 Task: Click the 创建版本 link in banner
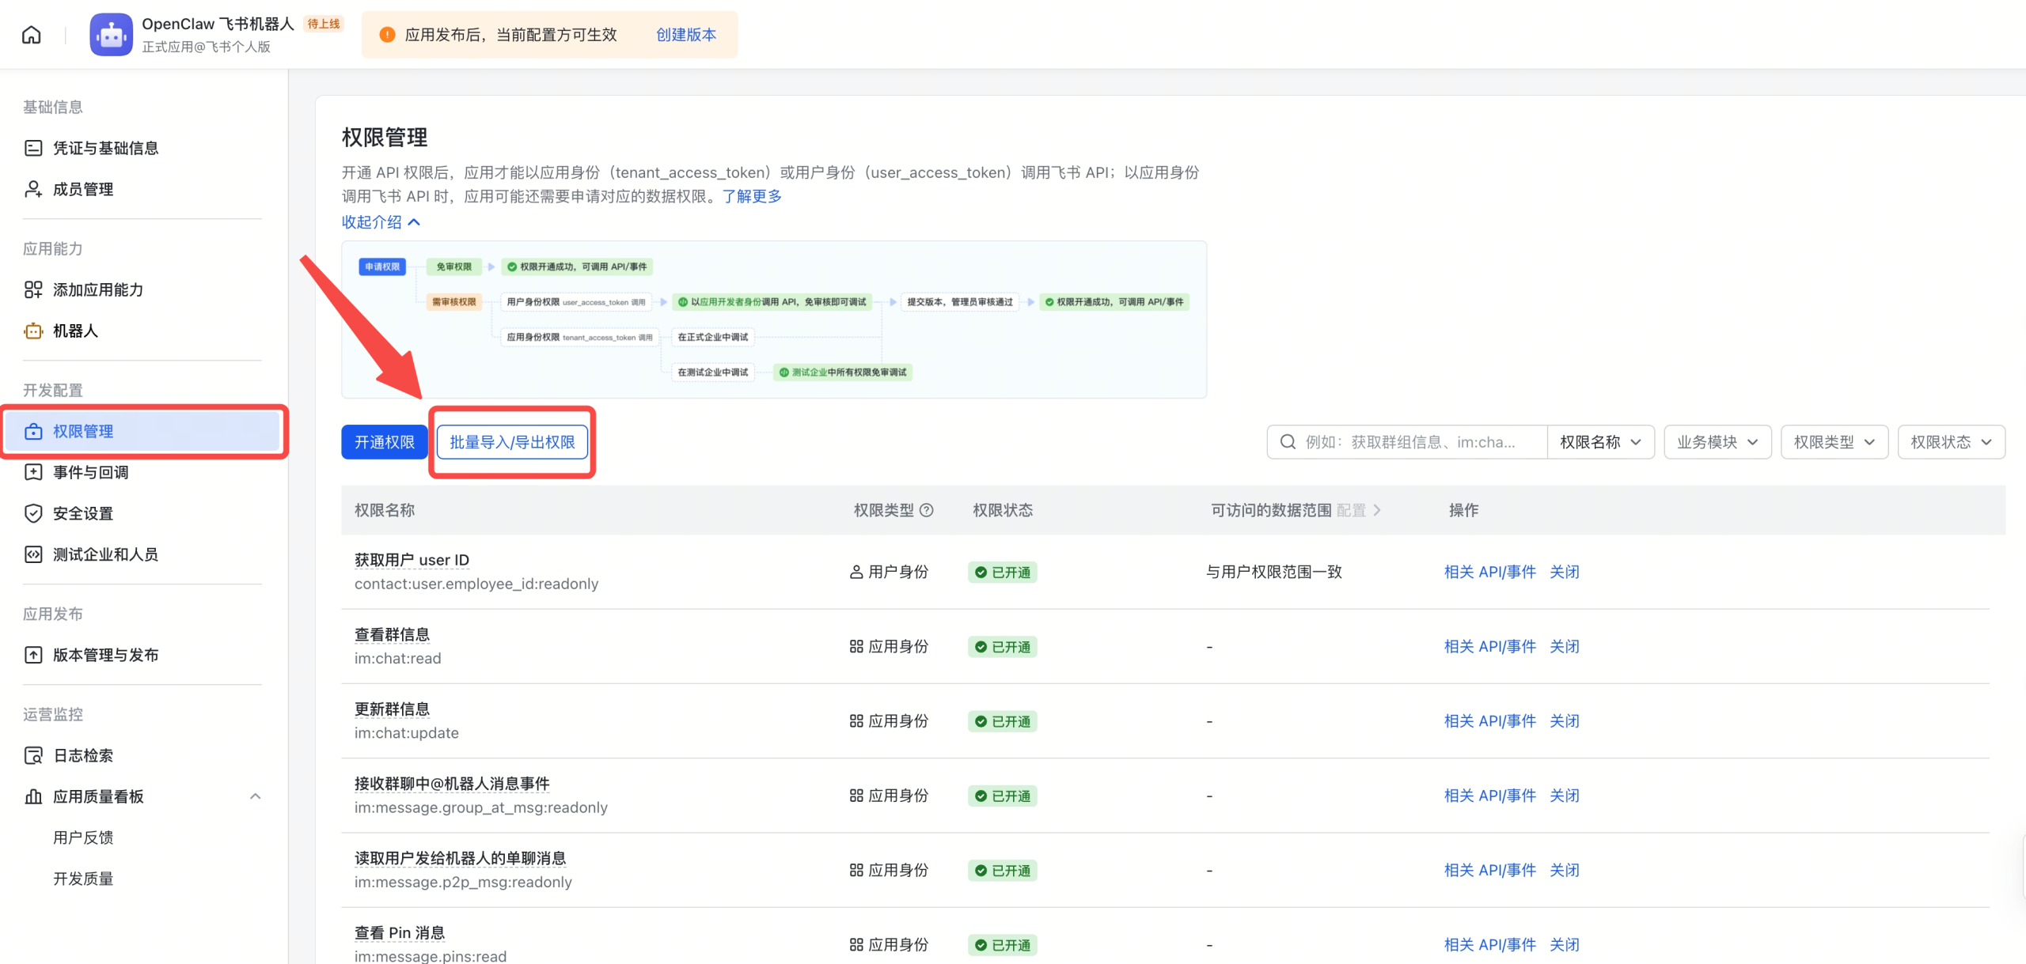tap(685, 35)
